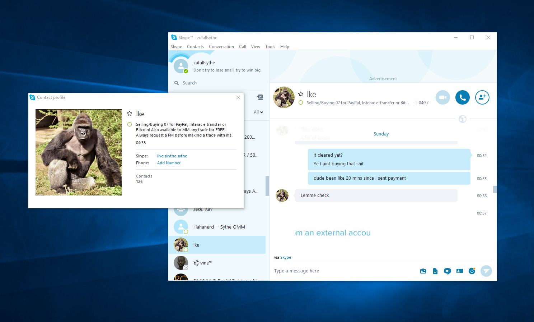This screenshot has height=322, width=534.
Task: Click the Add Number link
Action: click(x=169, y=163)
